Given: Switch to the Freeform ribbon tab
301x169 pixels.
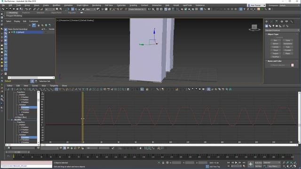Looking at the screenshot, I should click(x=26, y=13).
